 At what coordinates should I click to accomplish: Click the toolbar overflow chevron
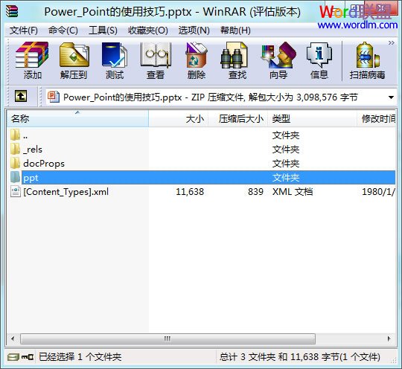tap(392, 43)
